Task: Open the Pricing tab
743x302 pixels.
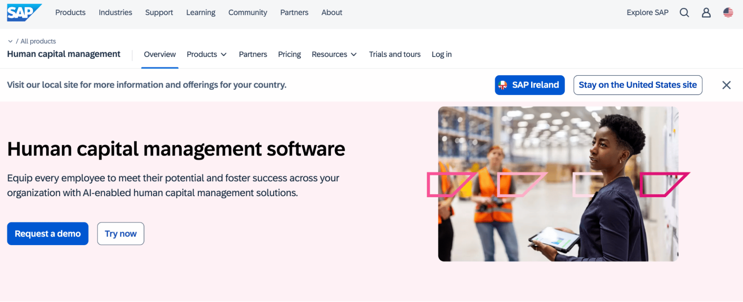Action: pyautogui.click(x=289, y=54)
